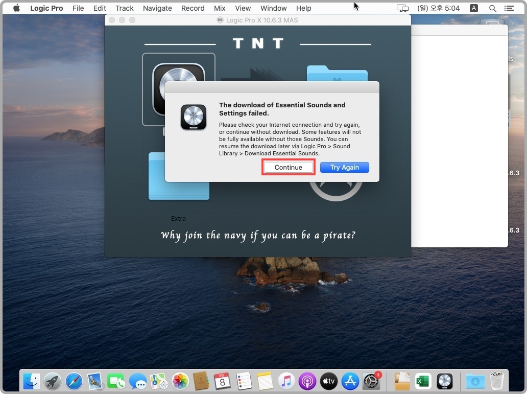Open App Store from the Dock
Image resolution: width=527 pixels, height=394 pixels.
point(350,381)
